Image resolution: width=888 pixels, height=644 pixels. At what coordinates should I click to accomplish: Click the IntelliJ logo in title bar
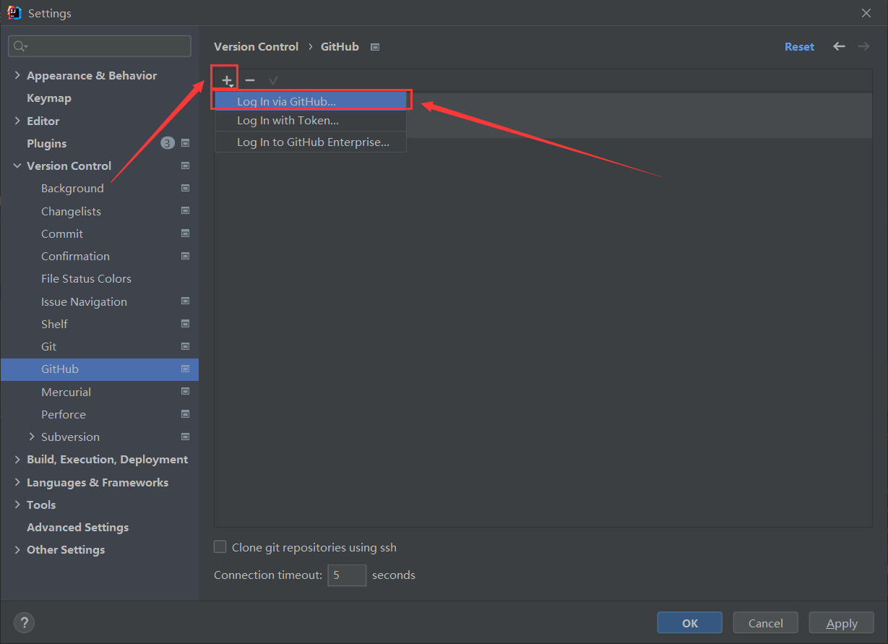(14, 13)
